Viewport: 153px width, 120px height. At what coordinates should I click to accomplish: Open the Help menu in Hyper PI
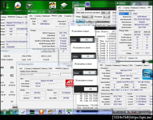(82, 9)
